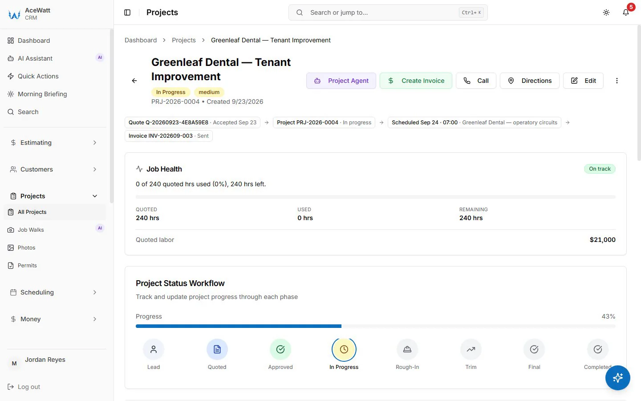Screen dimensions: 641x401
Task: Select the Rough-In workflow step icon
Action: 407,349
